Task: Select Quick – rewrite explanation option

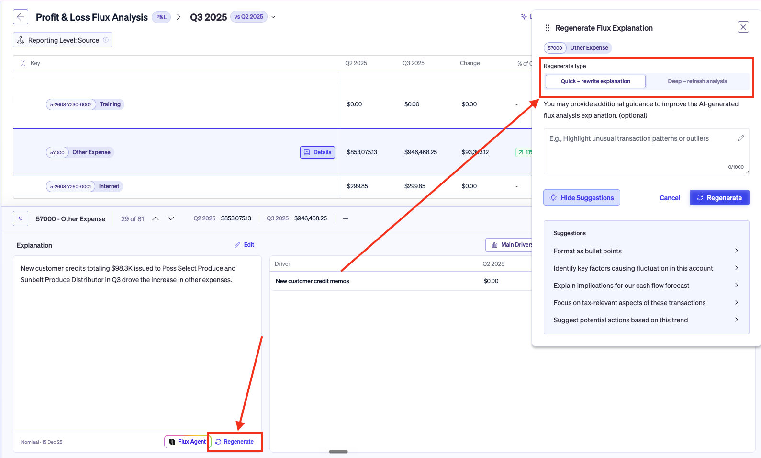Action: click(595, 81)
